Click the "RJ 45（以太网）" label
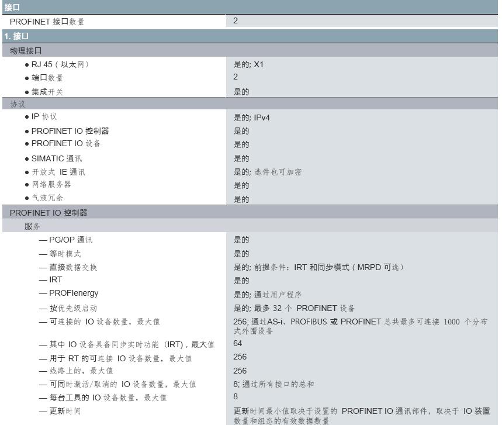This screenshot has width=502, height=425. click(60, 64)
